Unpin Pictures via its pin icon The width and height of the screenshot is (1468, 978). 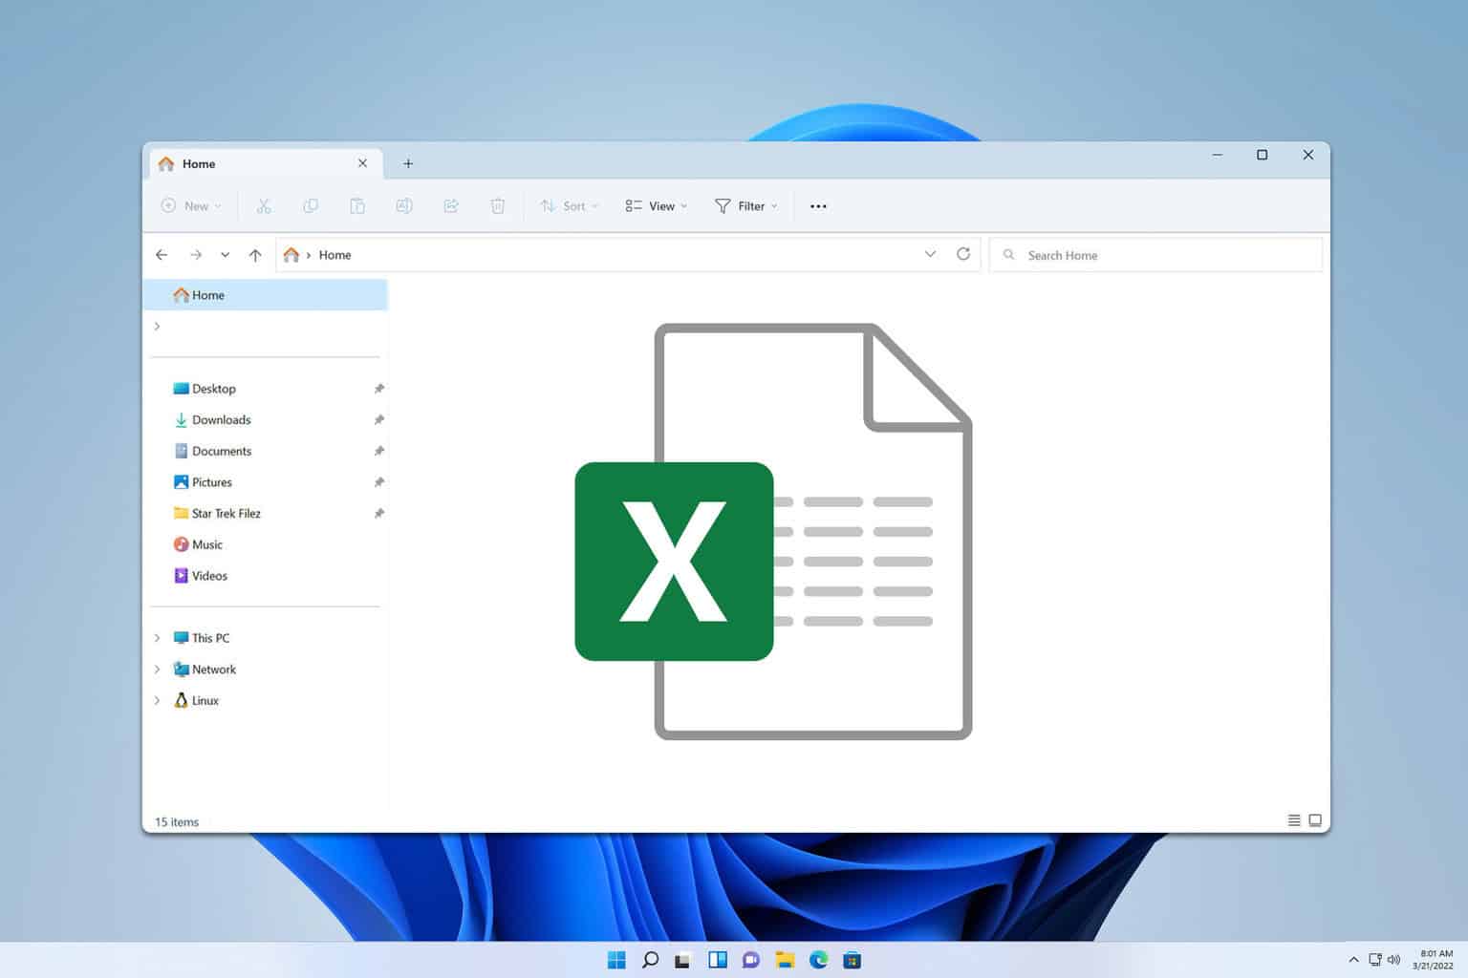[x=378, y=482]
